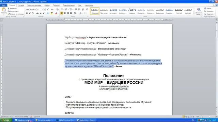Screen dimensions: 218x122
Task: Click the word count in the status bar
Action: [x=21, y=117]
